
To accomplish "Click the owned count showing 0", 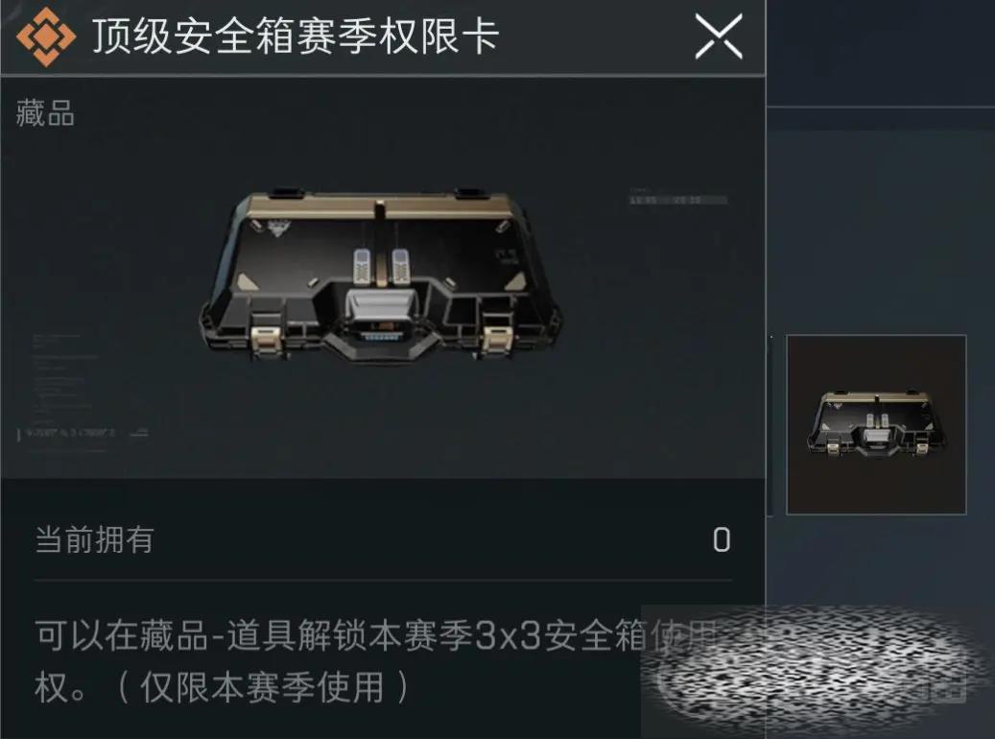I will [x=722, y=540].
